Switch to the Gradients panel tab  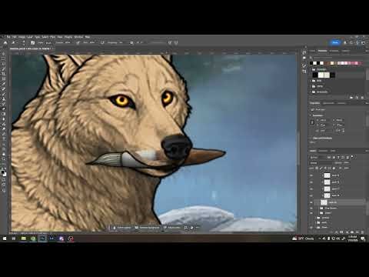[334, 51]
